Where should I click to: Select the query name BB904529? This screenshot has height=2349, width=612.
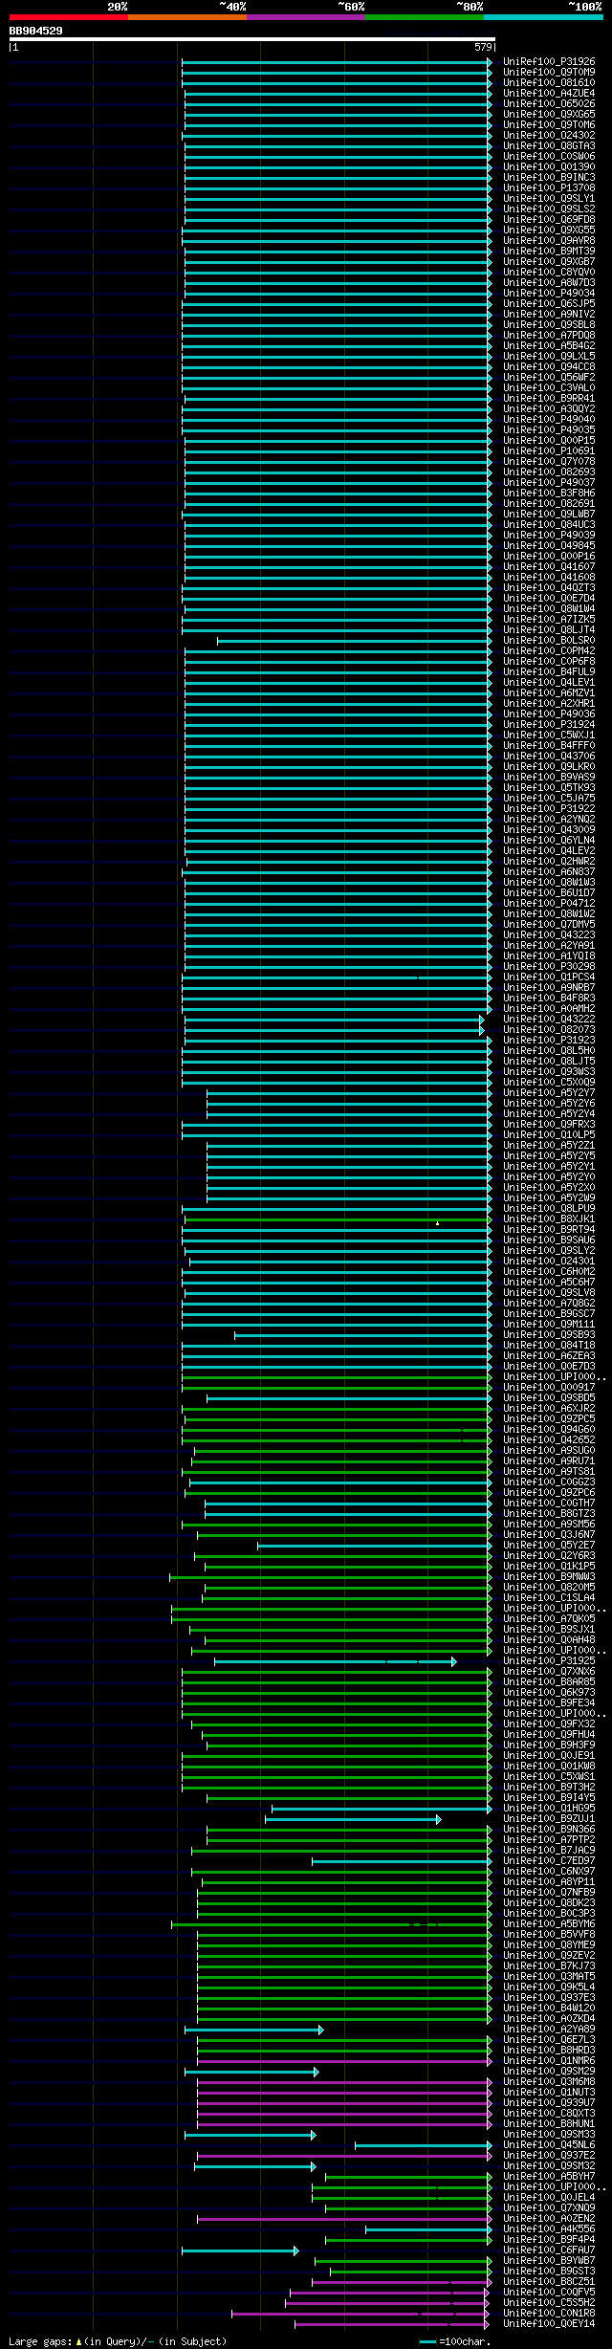click(36, 32)
